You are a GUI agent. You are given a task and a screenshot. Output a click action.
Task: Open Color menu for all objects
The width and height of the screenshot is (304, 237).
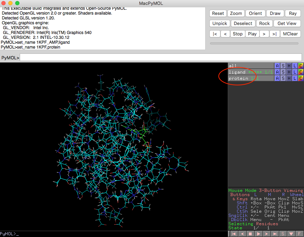pyautogui.click(x=301, y=66)
